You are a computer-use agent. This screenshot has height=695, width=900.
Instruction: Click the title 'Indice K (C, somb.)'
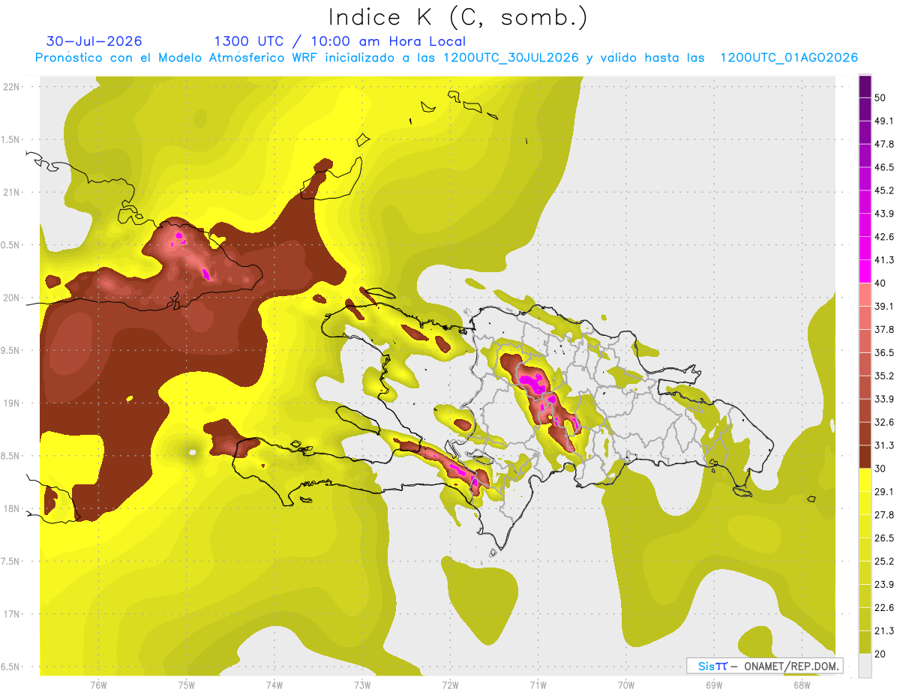point(457,16)
